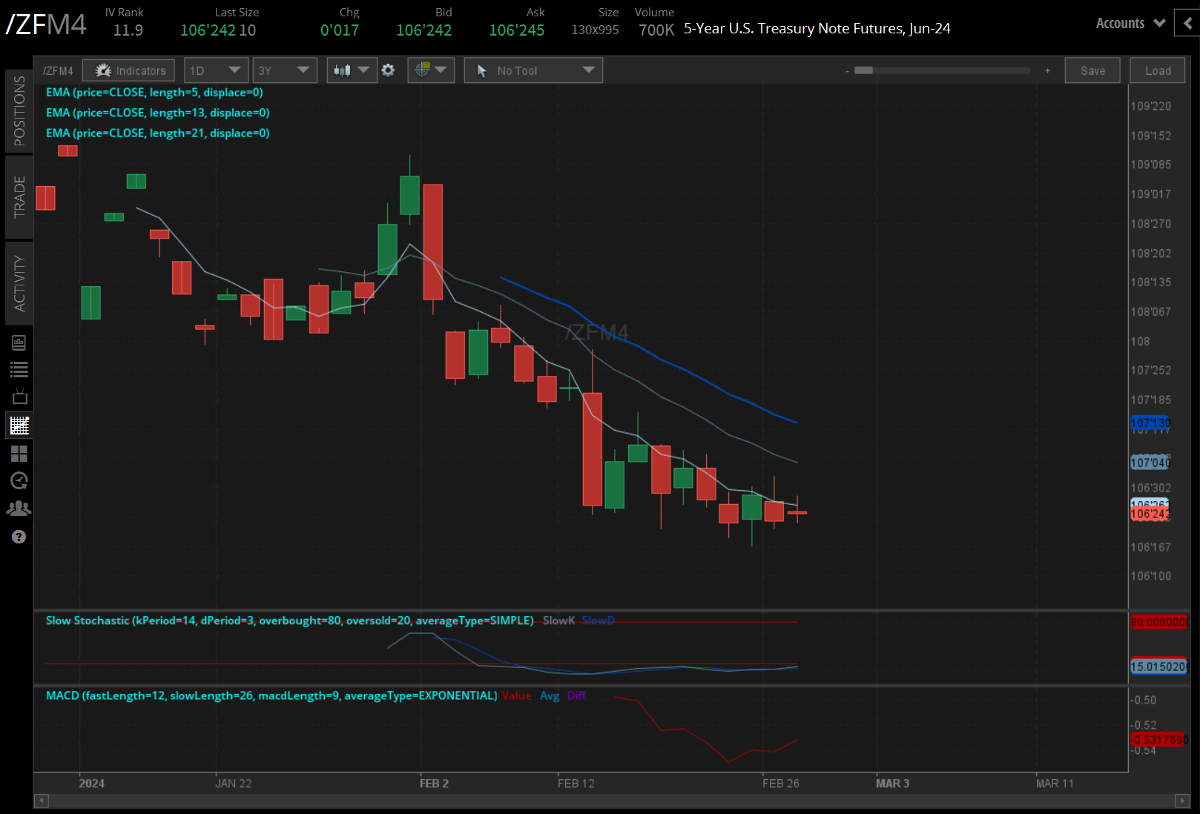The height and width of the screenshot is (814, 1200).
Task: Click the Save button
Action: pos(1092,70)
